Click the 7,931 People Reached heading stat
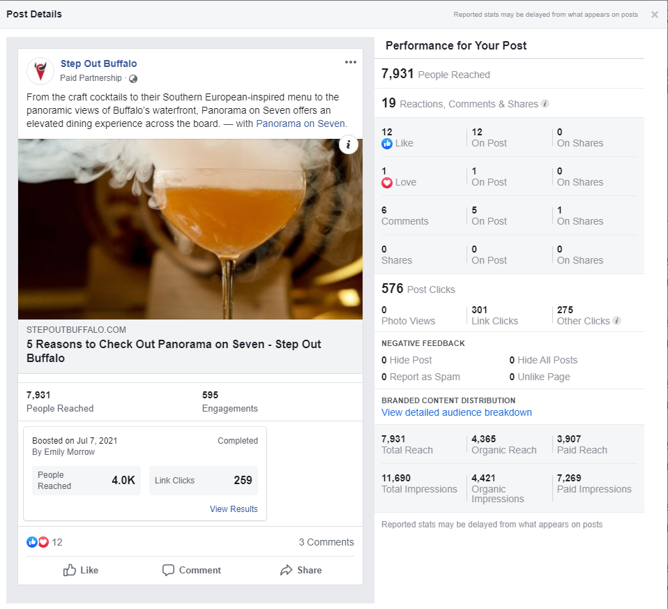Screen dimensions: 668x609 point(436,74)
